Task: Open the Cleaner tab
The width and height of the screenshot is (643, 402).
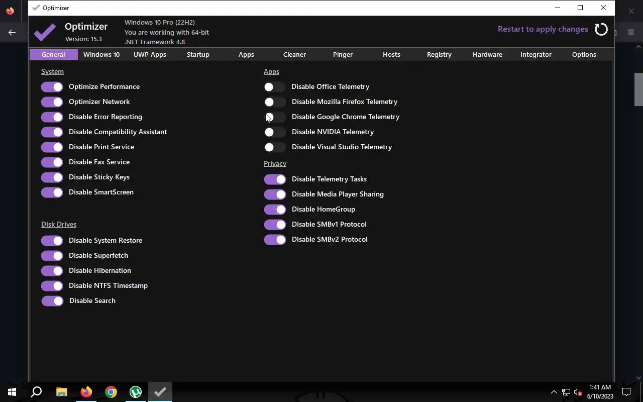Action: point(294,54)
